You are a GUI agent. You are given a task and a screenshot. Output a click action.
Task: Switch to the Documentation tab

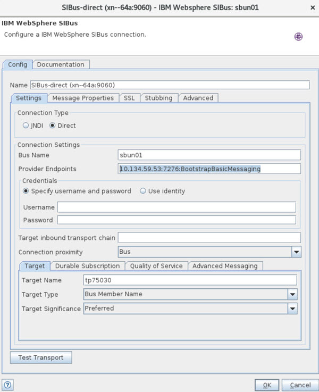61,65
